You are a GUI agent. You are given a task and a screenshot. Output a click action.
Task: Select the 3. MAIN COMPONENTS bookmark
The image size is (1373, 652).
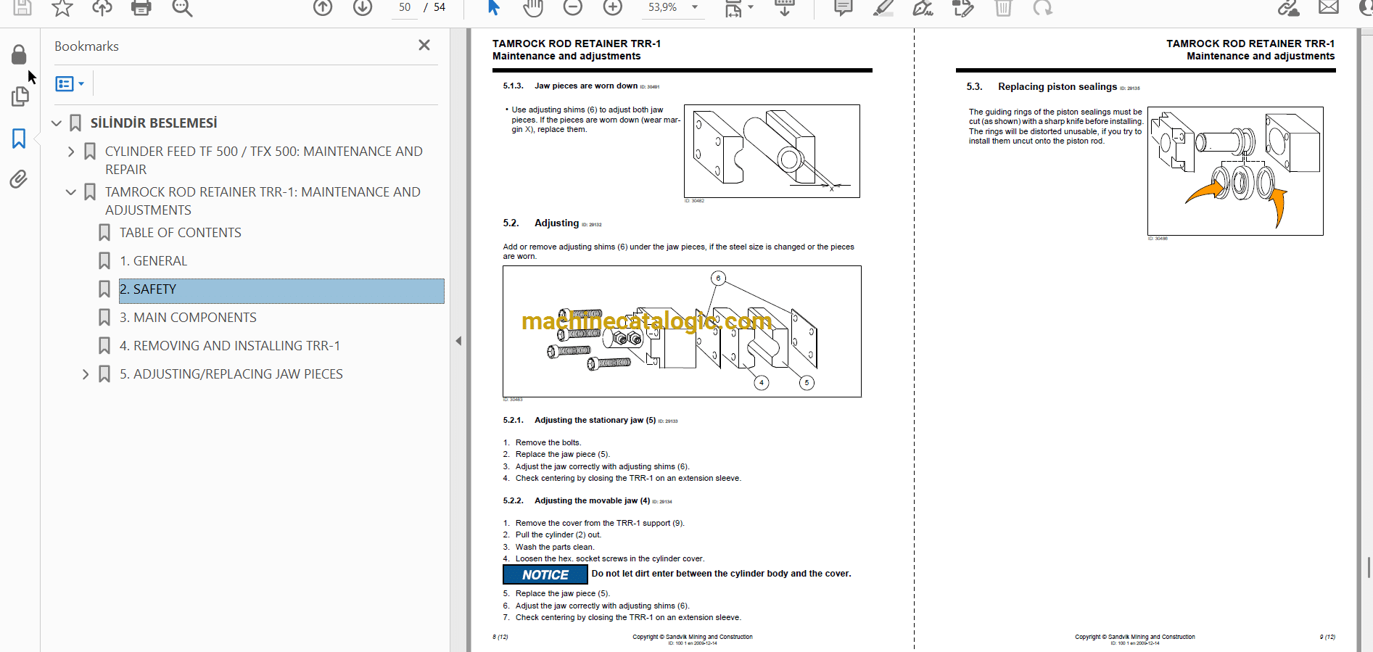tap(188, 318)
